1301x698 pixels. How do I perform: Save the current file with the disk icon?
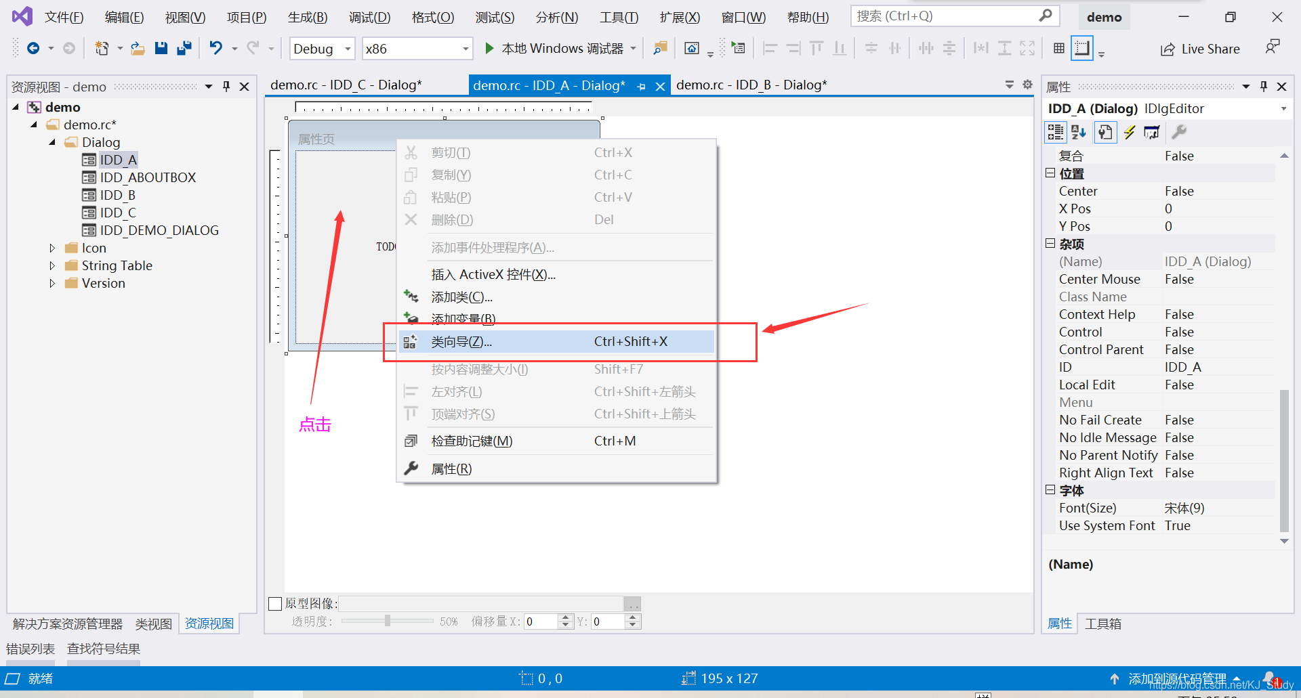point(161,48)
